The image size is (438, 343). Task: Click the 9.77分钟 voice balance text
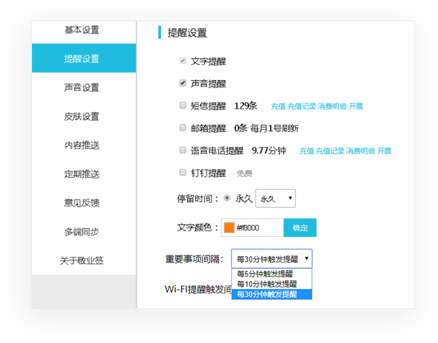click(x=269, y=151)
